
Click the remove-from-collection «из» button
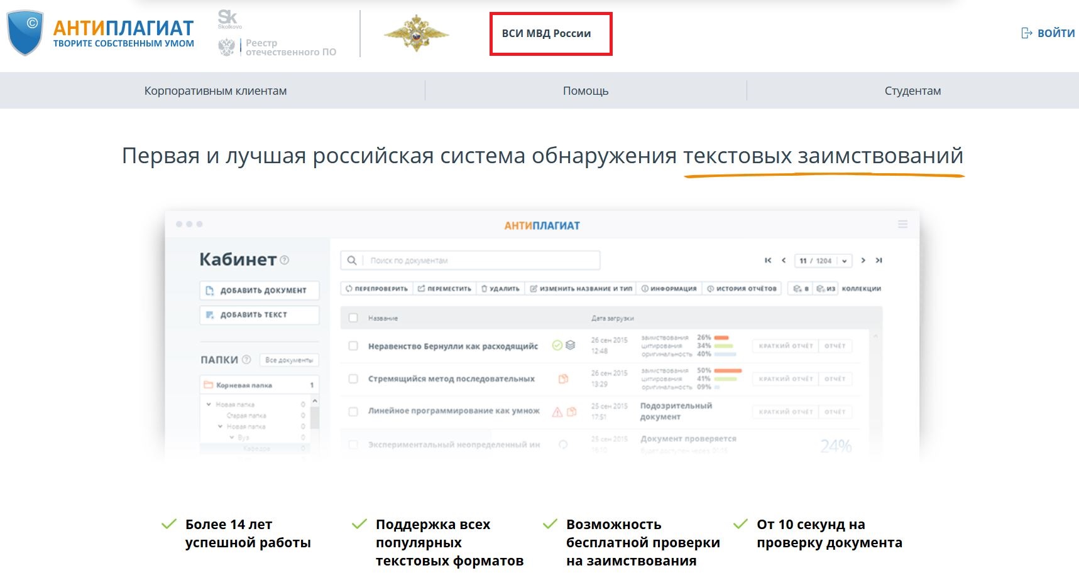pyautogui.click(x=826, y=289)
